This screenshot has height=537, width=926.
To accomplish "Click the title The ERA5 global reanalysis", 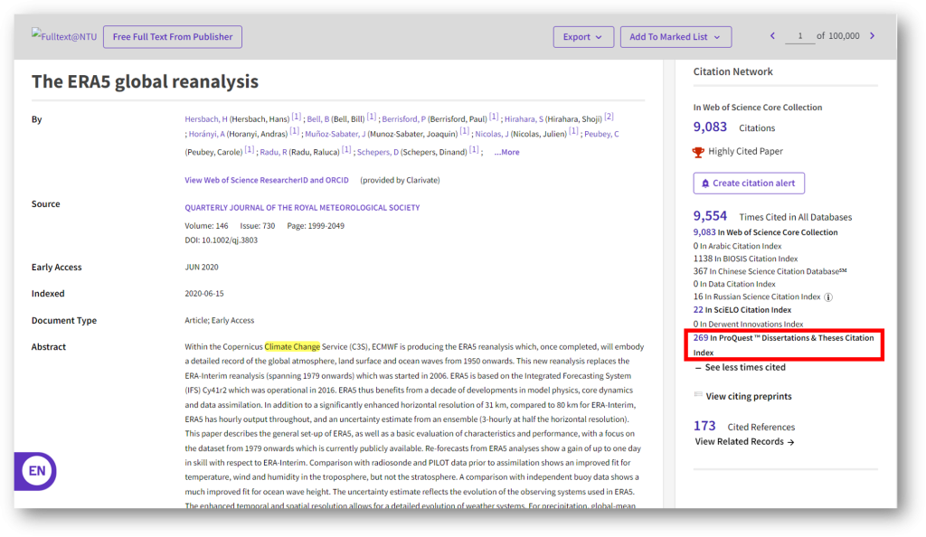I will [145, 81].
